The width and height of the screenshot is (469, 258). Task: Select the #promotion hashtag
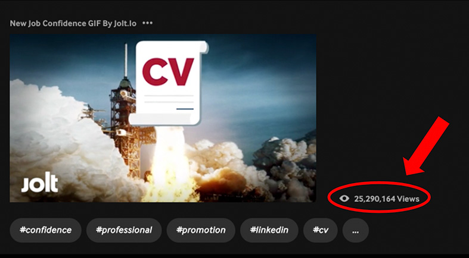coord(201,230)
